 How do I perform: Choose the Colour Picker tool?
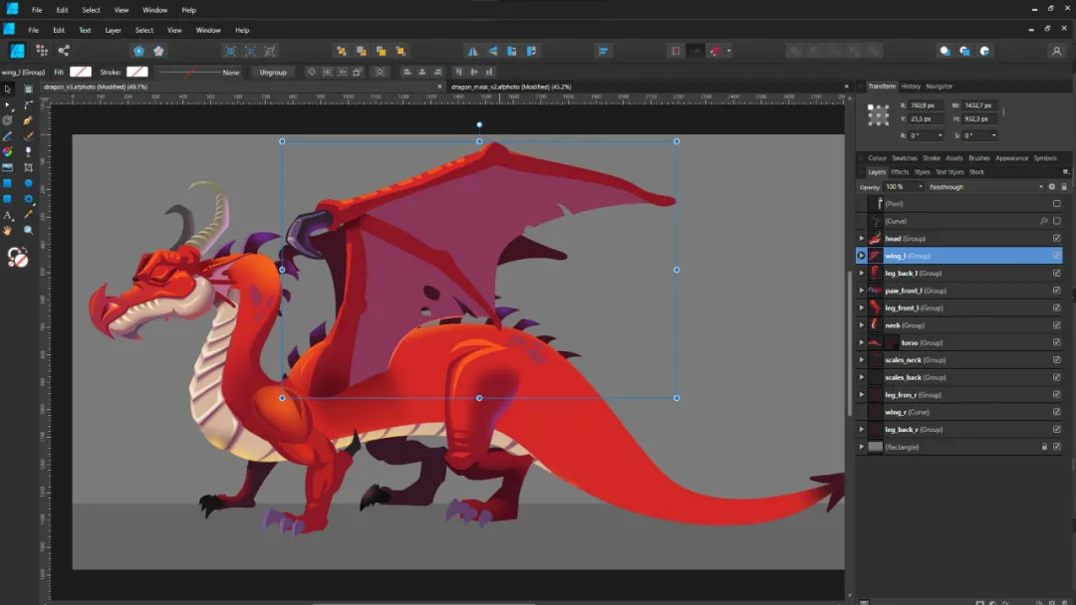tap(27, 215)
